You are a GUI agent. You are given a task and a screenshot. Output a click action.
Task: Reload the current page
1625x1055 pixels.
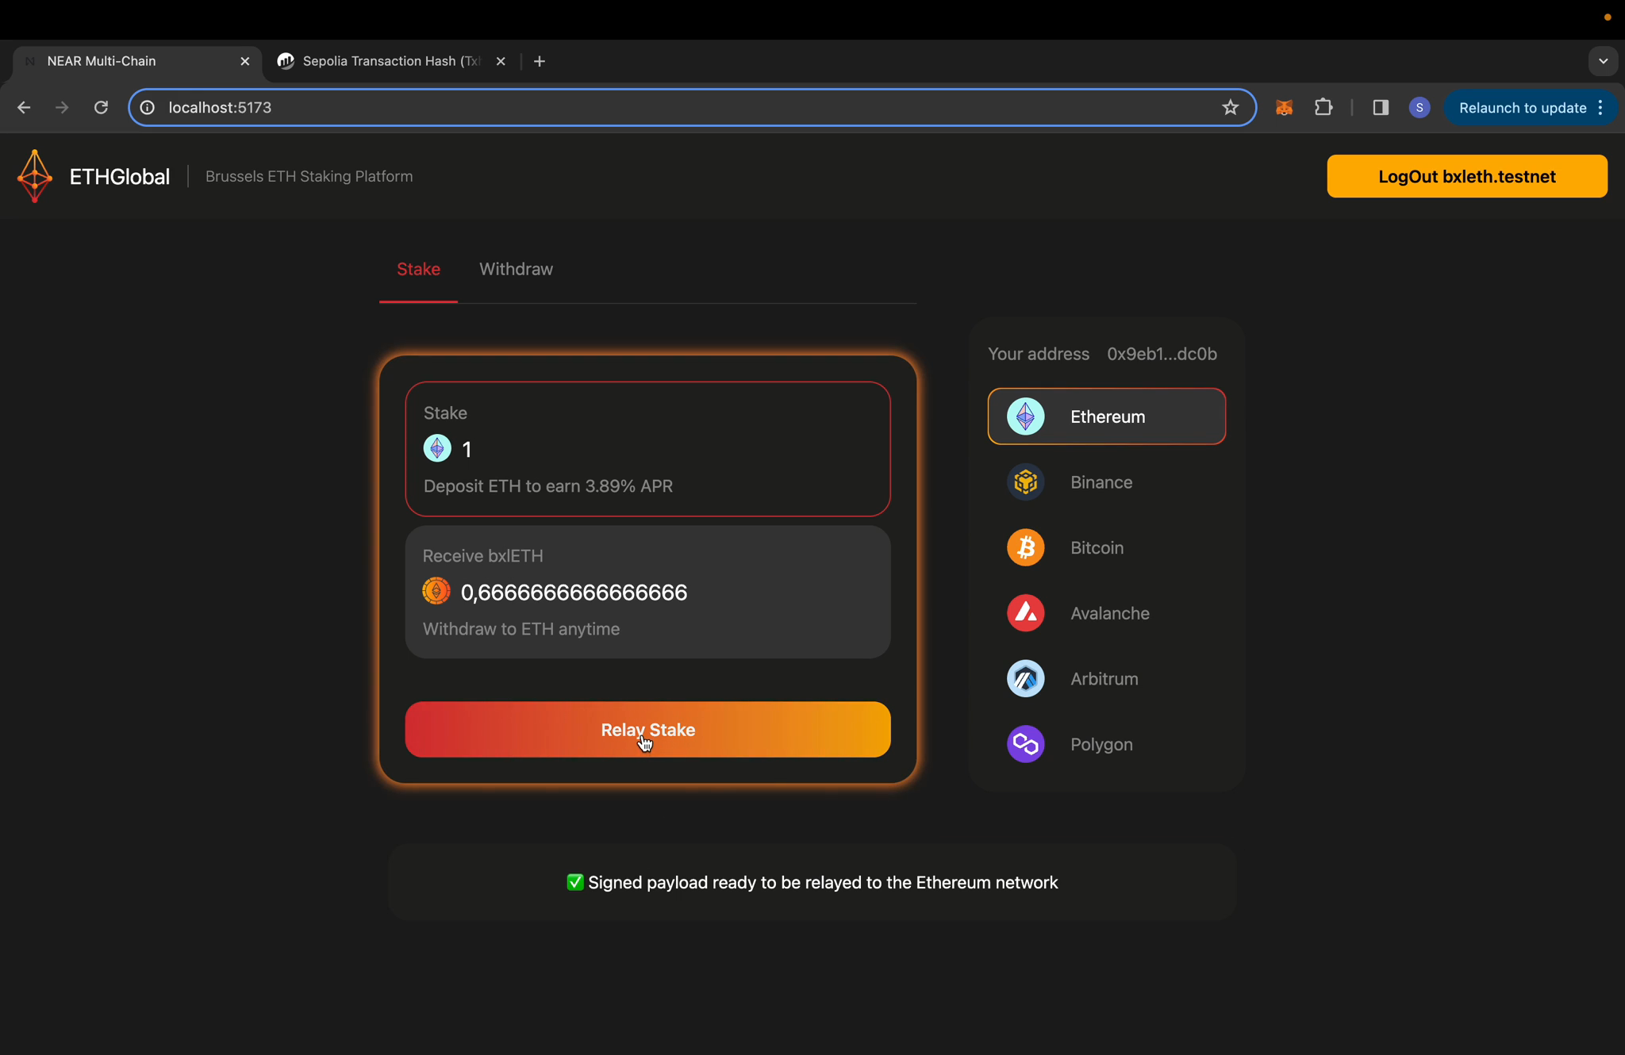(x=101, y=107)
